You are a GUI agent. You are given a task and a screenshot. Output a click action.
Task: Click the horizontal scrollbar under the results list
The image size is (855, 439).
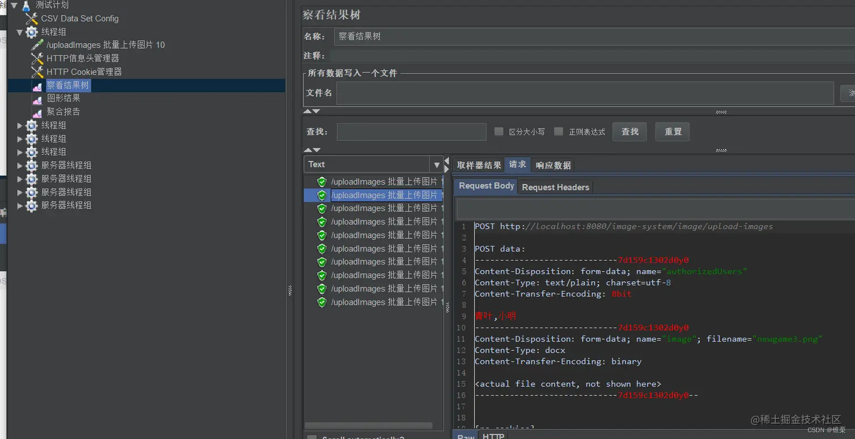point(369,425)
